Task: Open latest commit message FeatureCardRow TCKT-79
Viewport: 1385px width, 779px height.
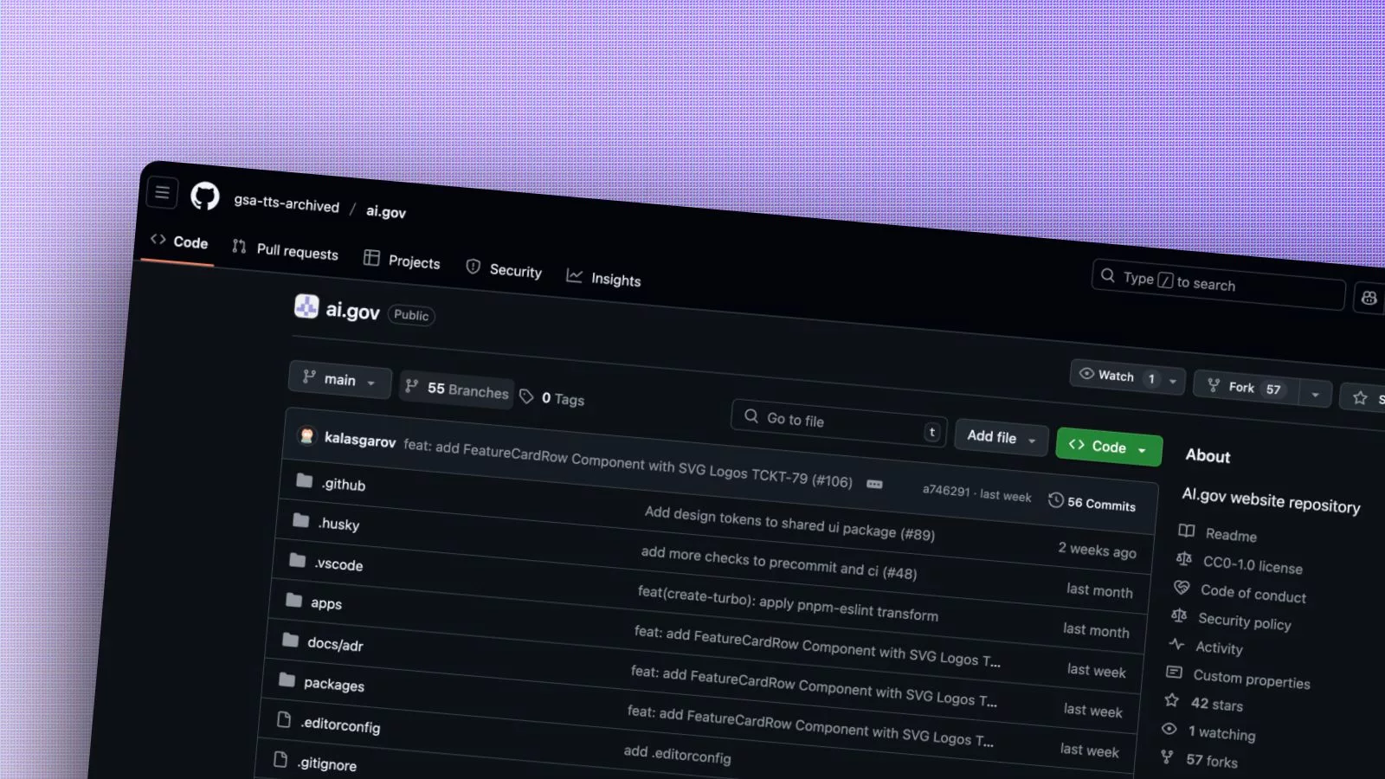Action: click(628, 463)
